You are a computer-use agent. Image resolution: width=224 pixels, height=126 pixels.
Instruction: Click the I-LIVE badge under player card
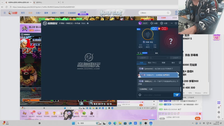[145, 53]
